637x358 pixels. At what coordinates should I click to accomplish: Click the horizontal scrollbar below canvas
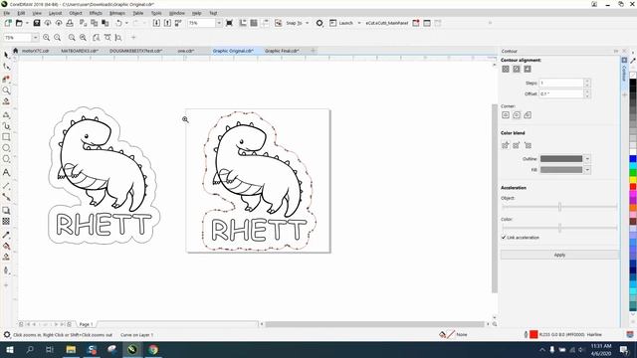click(x=374, y=324)
